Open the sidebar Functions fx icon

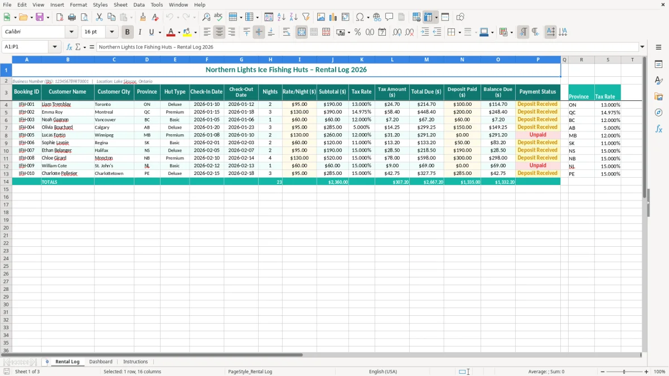coord(658,129)
